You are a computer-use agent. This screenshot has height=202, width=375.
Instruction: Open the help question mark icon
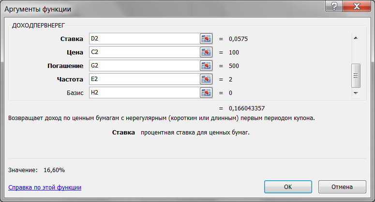tap(334, 6)
